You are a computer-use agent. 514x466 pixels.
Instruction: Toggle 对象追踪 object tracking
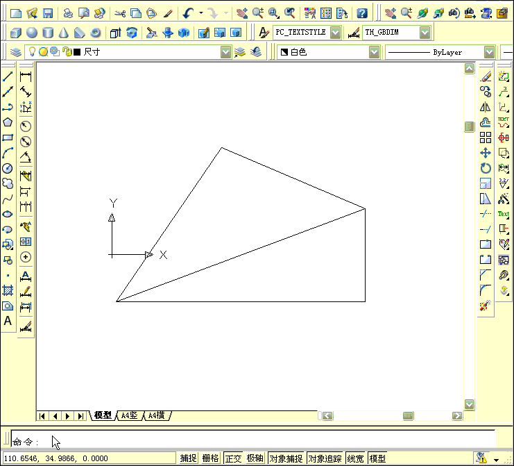[x=325, y=458]
